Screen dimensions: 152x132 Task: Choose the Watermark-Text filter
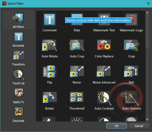104,20
